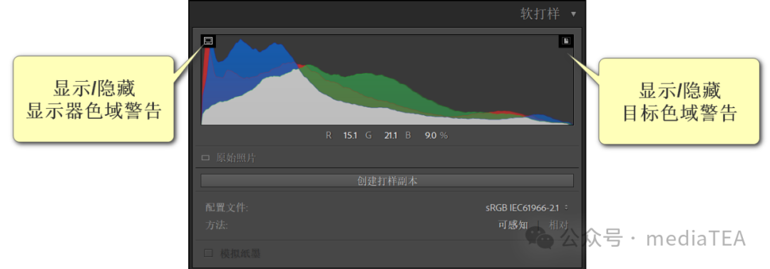Click the R value 15.1
This screenshot has height=269, width=770.
point(350,136)
